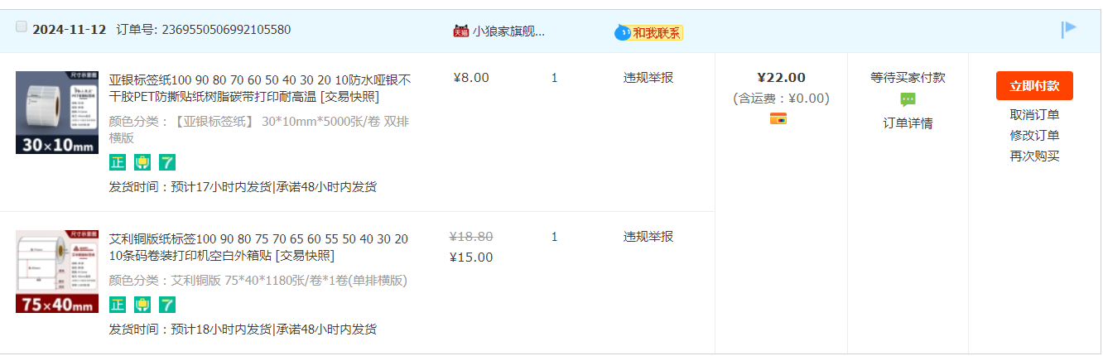Click the 7-day return badge on second item
This screenshot has width=1103, height=356.
pos(167,305)
